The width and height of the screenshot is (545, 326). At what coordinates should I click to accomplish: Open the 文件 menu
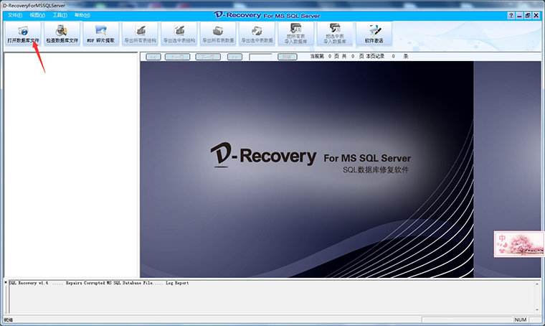point(15,15)
